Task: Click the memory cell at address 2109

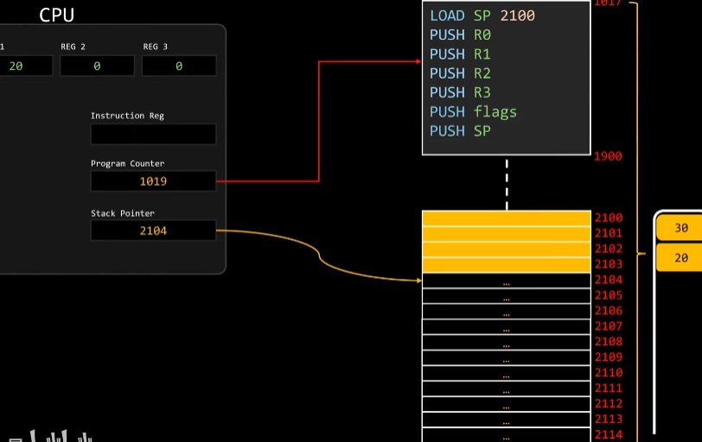Action: 507,358
